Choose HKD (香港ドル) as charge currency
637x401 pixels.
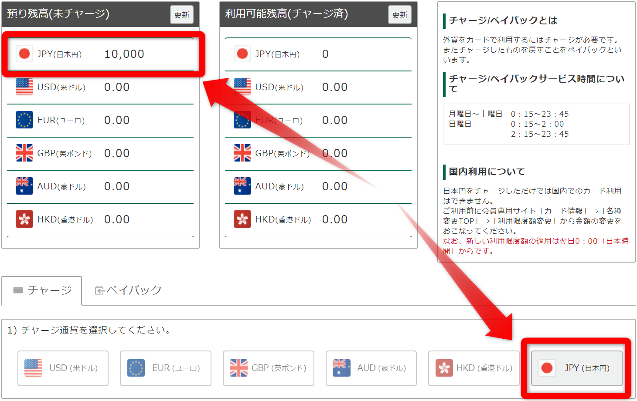click(474, 368)
